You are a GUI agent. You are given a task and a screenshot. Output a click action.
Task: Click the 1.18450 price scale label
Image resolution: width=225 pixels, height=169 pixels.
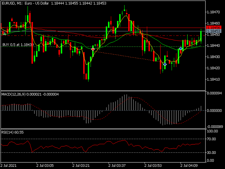pyautogui.click(x=213, y=35)
